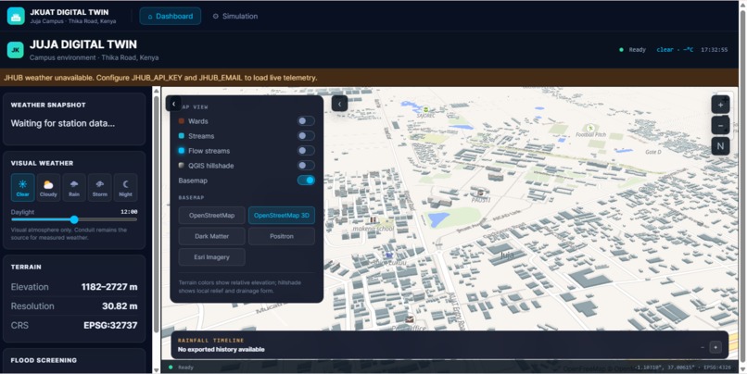Open the Dashboard tab
Viewport: 747px width, 374px height.
[171, 16]
